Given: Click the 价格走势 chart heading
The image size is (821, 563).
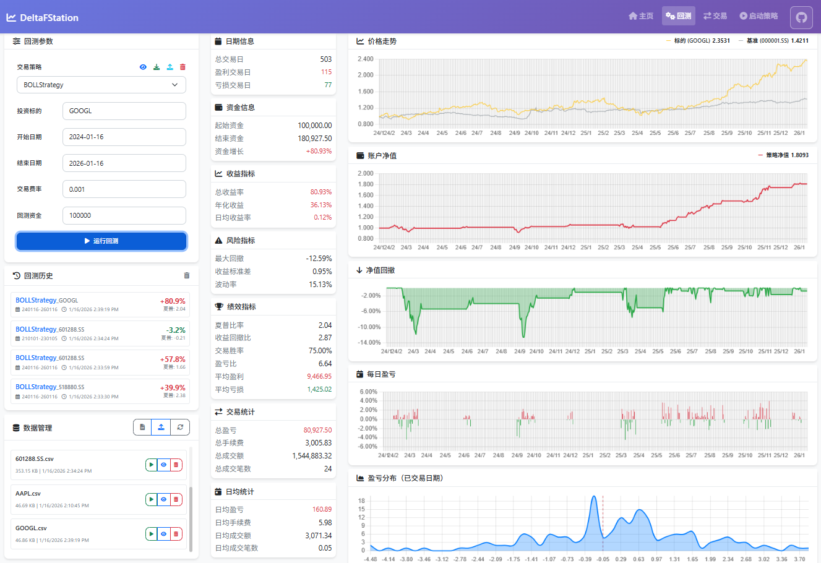Looking at the screenshot, I should (382, 41).
